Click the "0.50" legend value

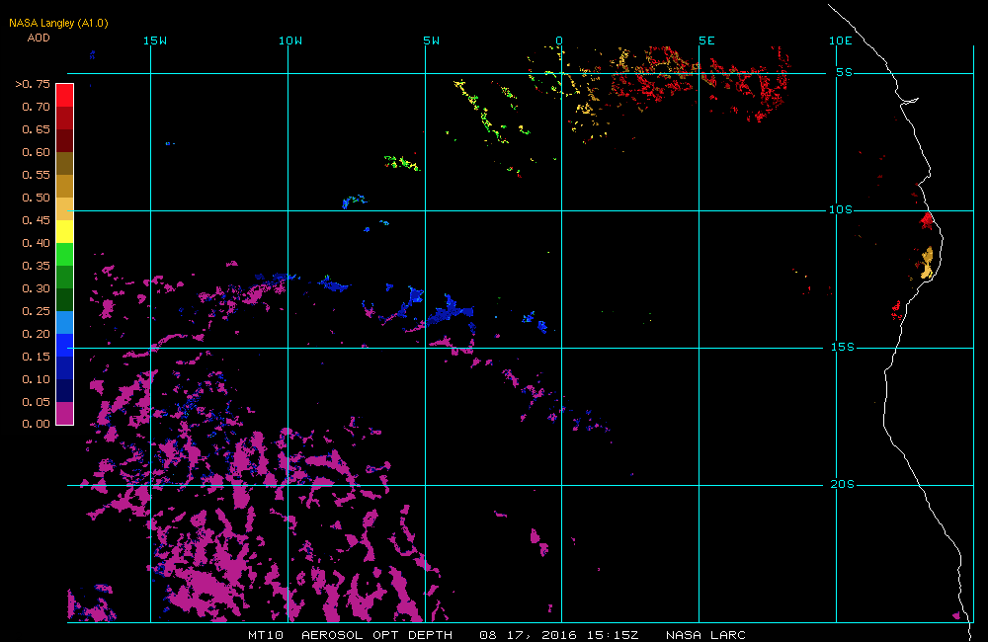click(36, 198)
